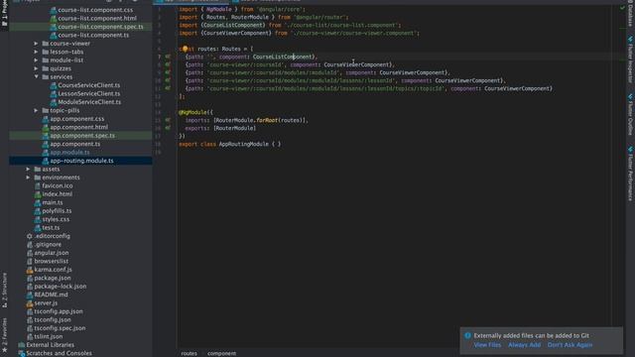Viewport: 635px width, 357px height.
Task: Open .gitignore file
Action: [x=48, y=245]
